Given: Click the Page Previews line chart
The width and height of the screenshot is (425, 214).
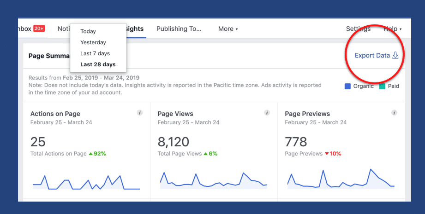Looking at the screenshot, I should (x=341, y=179).
